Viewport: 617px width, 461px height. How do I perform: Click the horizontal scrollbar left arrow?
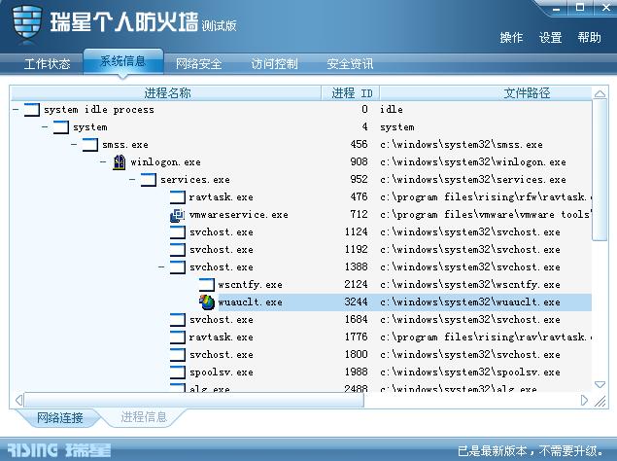pyautogui.click(x=18, y=401)
